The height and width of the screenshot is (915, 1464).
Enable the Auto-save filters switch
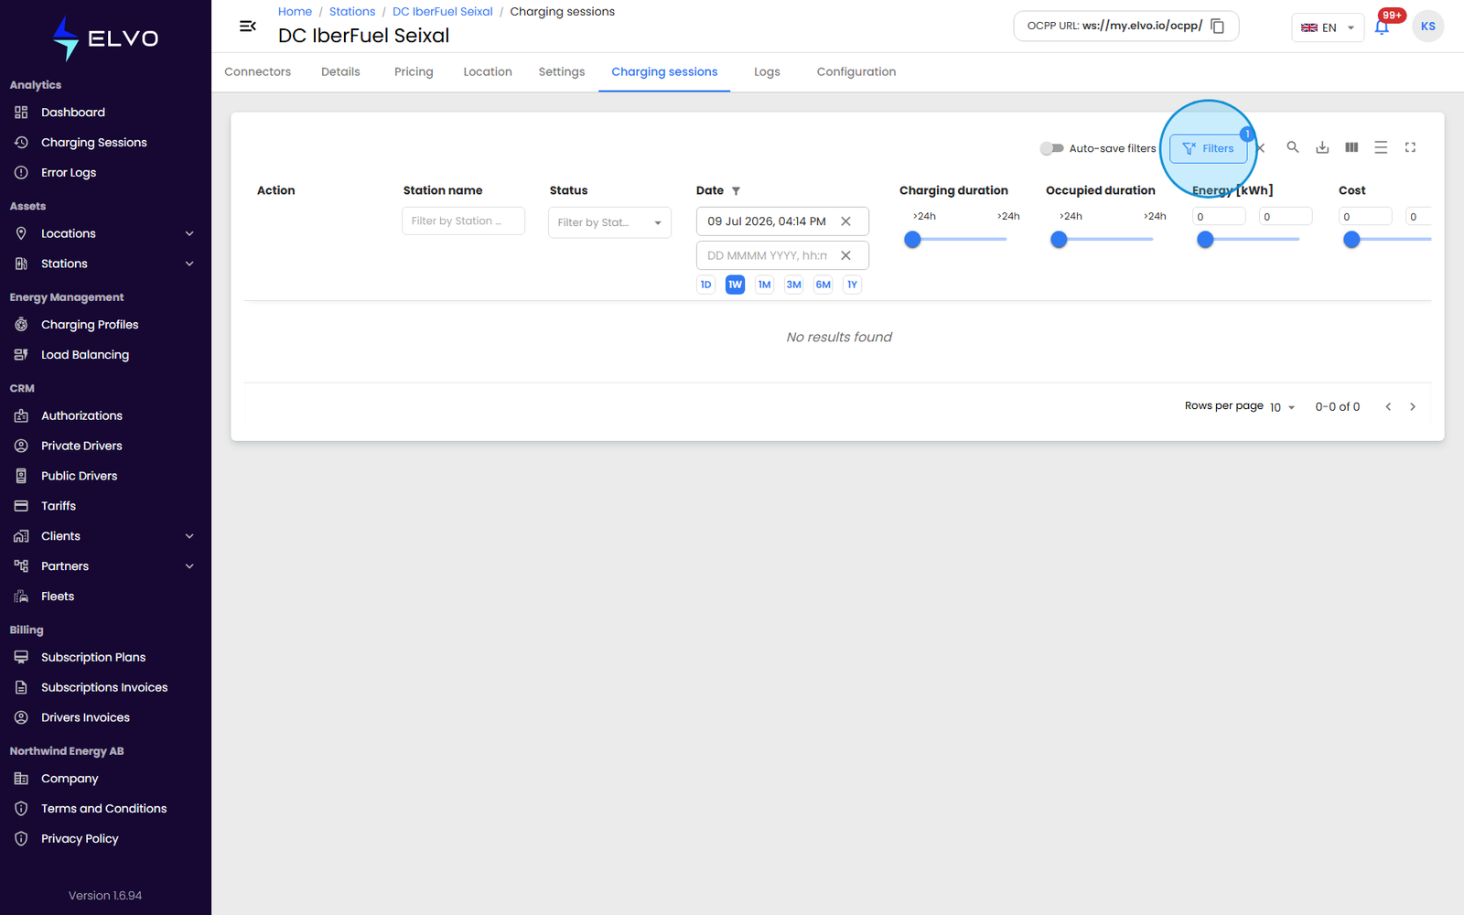click(x=1051, y=148)
